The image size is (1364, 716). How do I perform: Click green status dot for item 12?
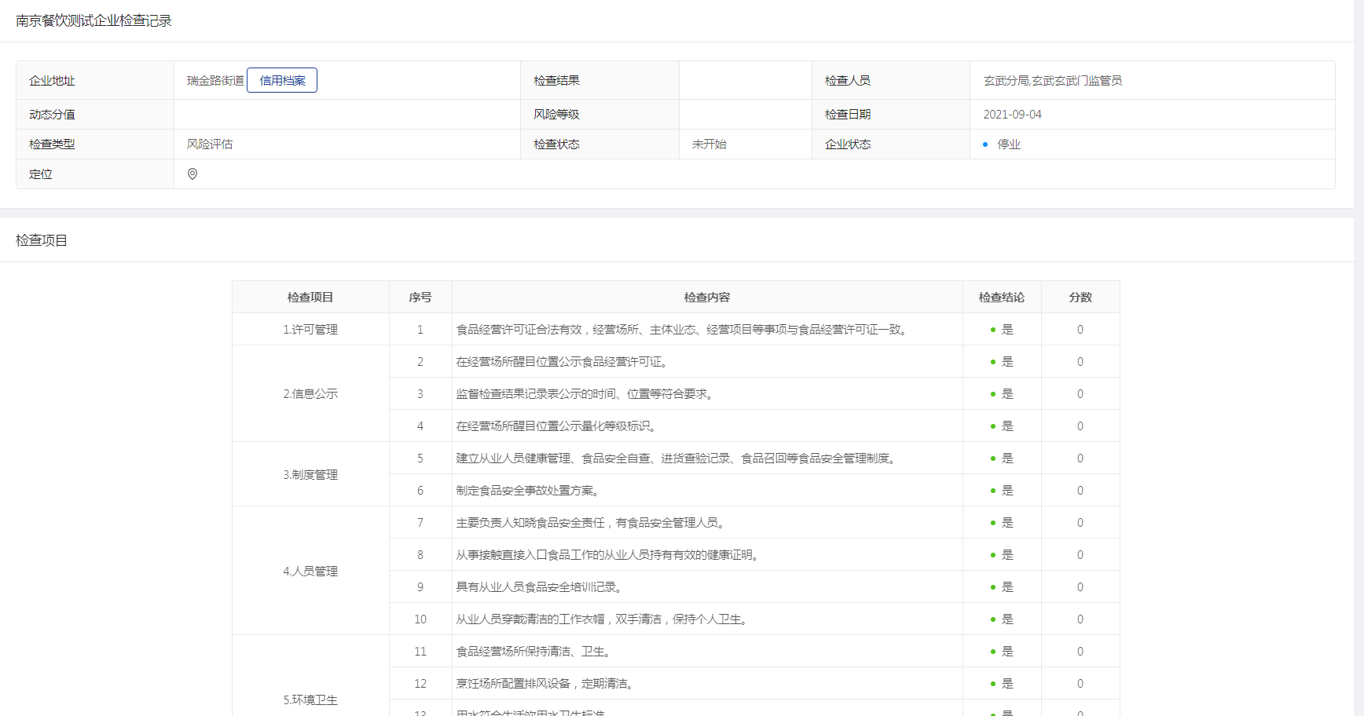pos(993,684)
